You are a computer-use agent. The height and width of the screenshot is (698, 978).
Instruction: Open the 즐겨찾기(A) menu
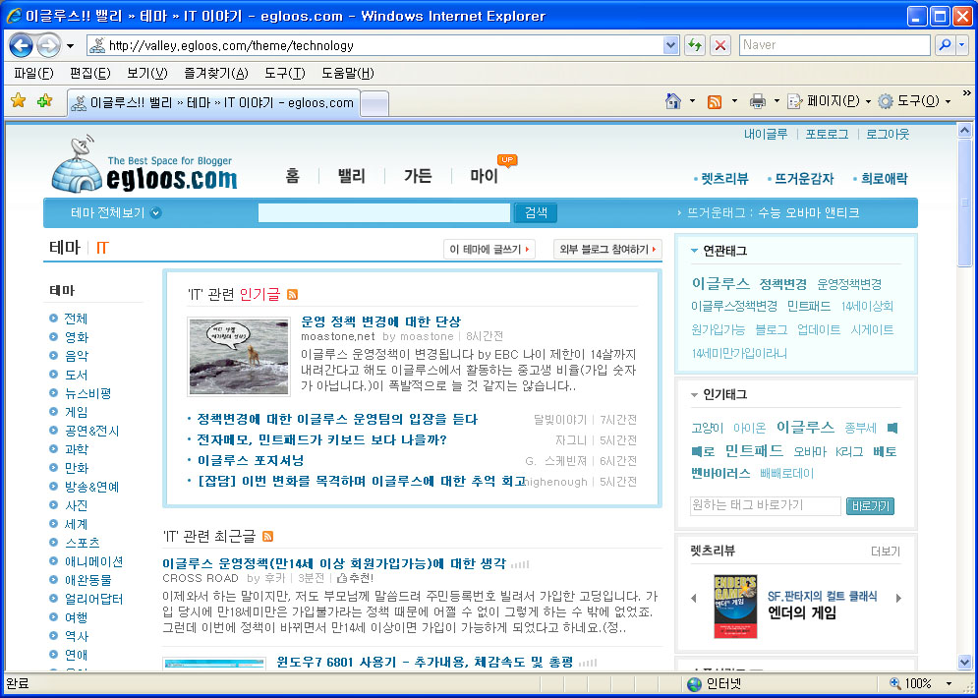click(216, 74)
